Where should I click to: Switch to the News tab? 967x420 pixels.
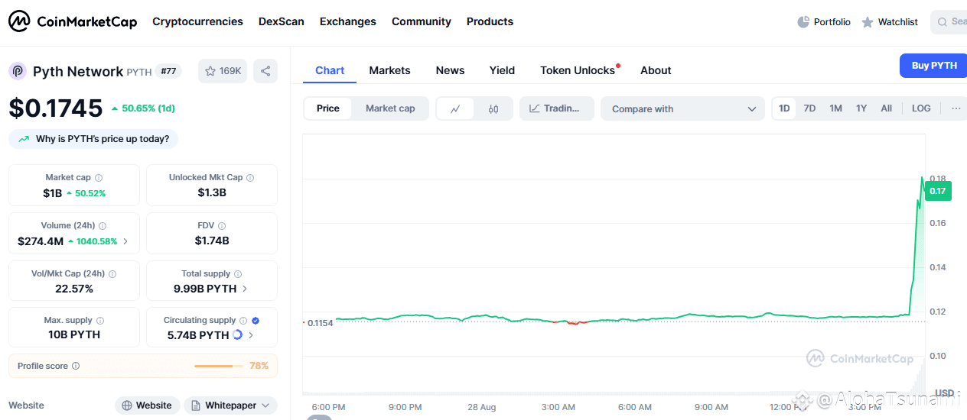point(450,70)
